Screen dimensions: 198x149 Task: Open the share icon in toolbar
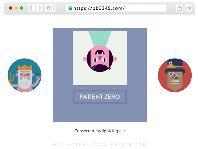coord(179,8)
